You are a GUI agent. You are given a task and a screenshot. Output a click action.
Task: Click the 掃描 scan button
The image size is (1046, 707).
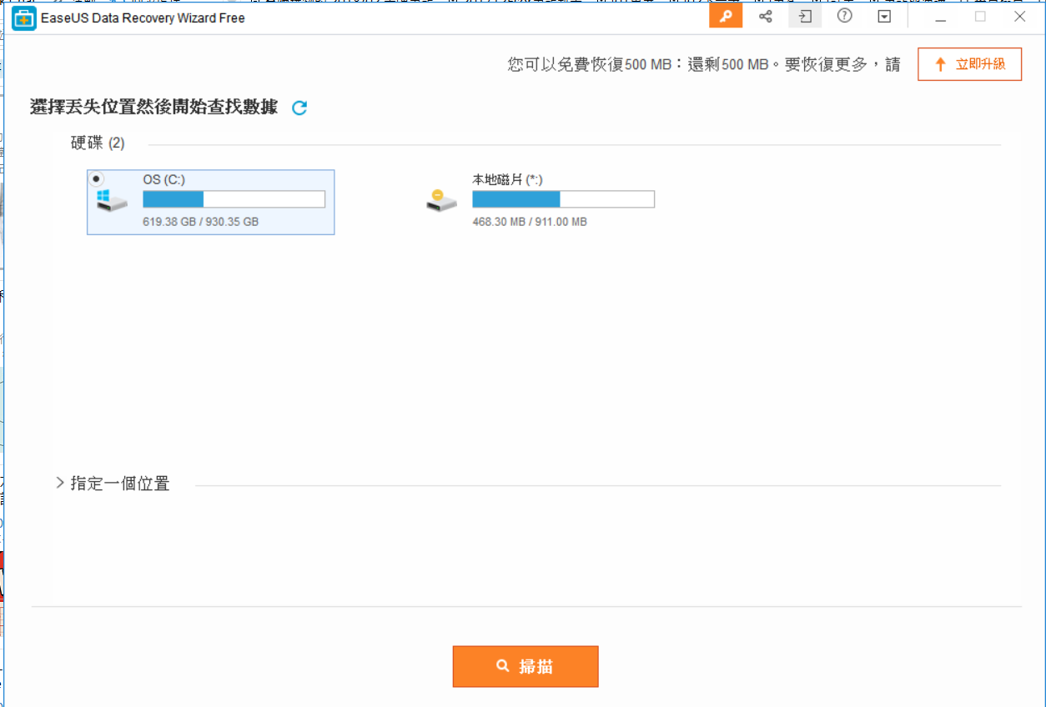pyautogui.click(x=526, y=666)
